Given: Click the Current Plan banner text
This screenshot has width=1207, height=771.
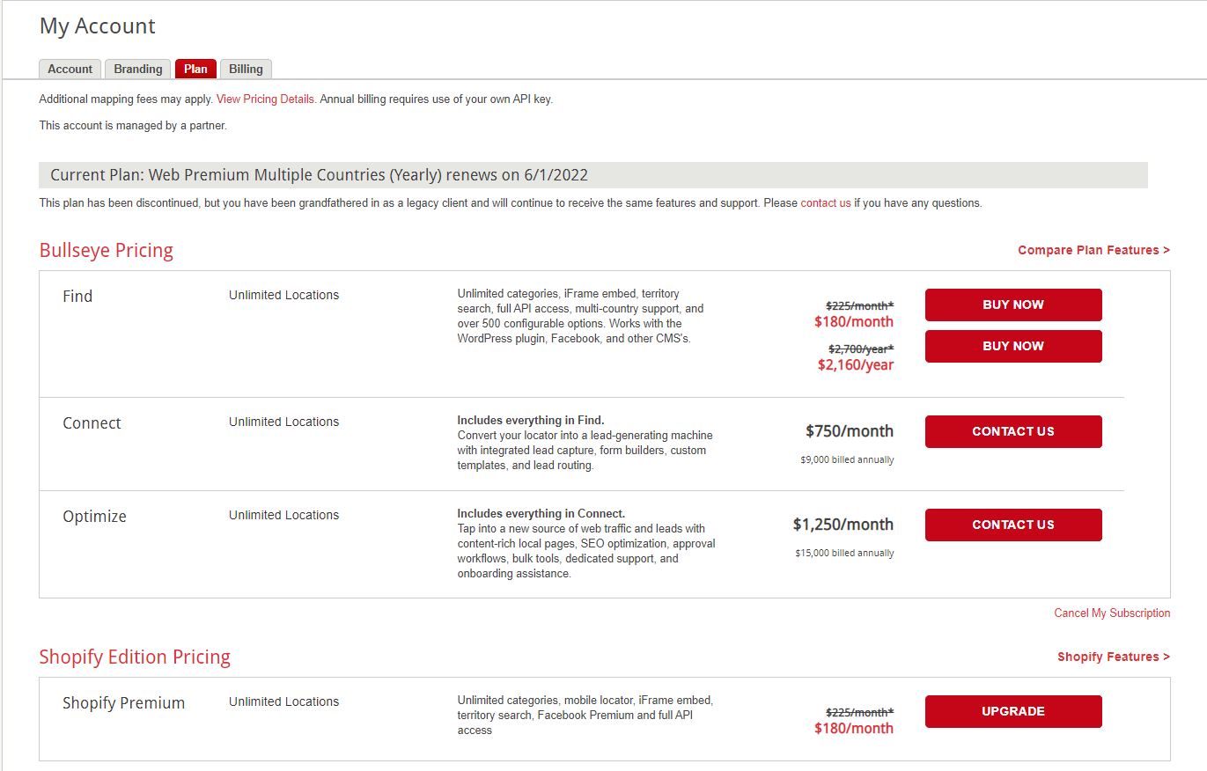Looking at the screenshot, I should click(319, 175).
